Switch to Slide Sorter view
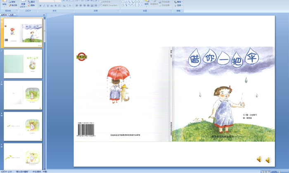This screenshot has width=289, height=173. coord(266,172)
